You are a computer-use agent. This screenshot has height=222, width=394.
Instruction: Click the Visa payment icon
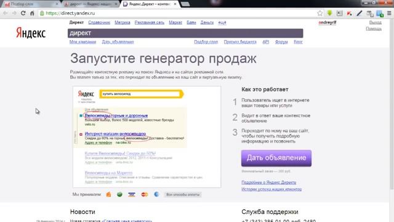131,195
